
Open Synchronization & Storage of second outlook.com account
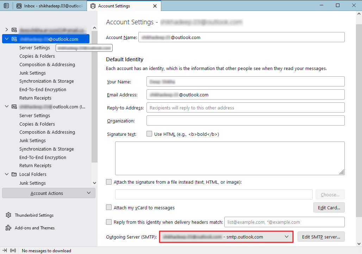46,149
